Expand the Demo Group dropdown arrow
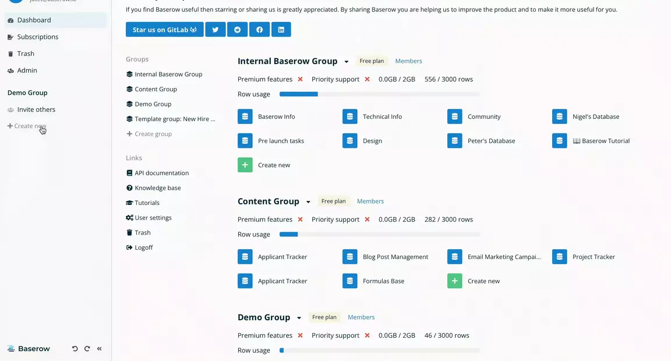The image size is (671, 361). point(299,318)
